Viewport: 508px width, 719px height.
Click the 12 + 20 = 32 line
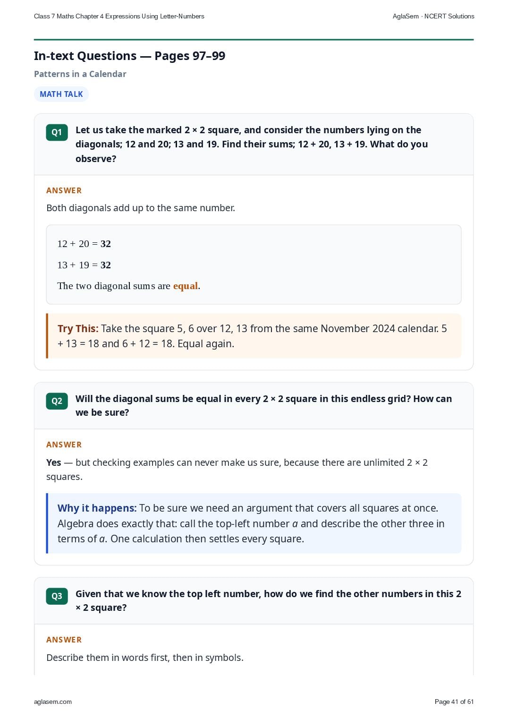[84, 244]
